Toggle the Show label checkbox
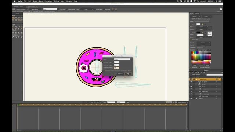This screenshot has width=235, height=132. click(x=95, y=9)
